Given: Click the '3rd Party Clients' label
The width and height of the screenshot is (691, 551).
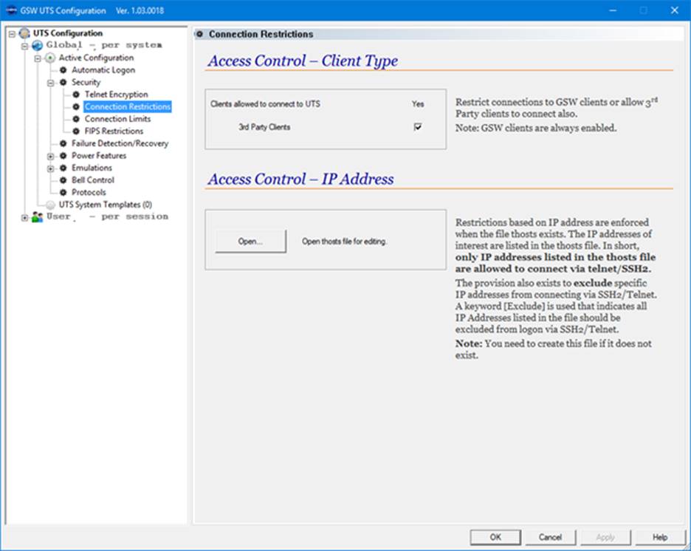Looking at the screenshot, I should 264,127.
